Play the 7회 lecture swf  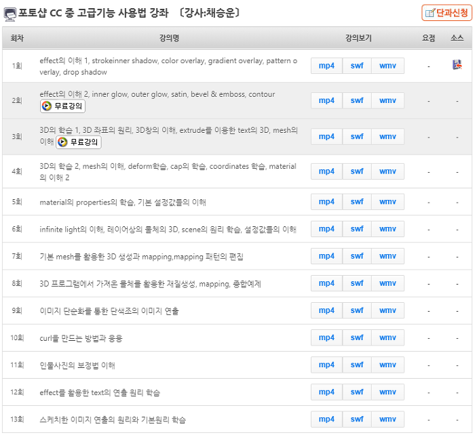tap(357, 256)
